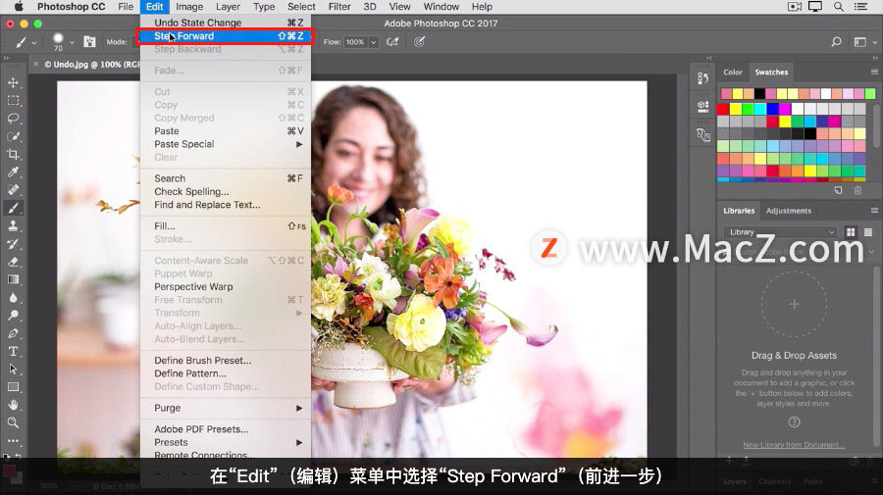The height and width of the screenshot is (495, 883).
Task: Click the search icon in options bar
Action: 836,41
